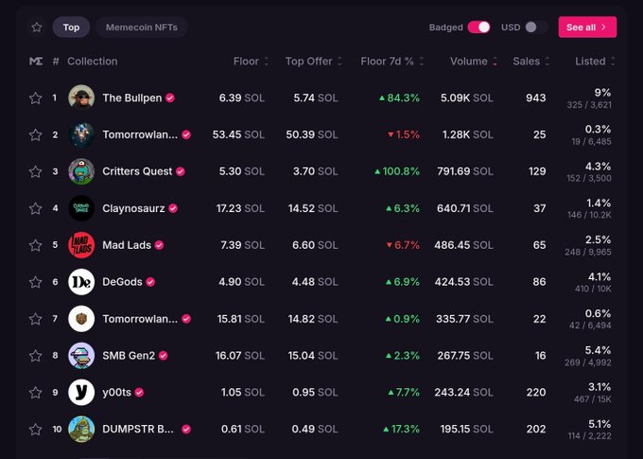Star the Tomorrowland collection ranked 7
Viewport: 643px width, 459px height.
(36, 319)
